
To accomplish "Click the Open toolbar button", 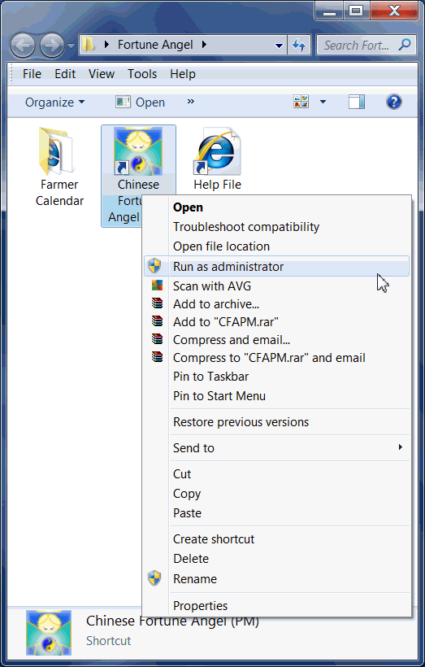I will 141,102.
